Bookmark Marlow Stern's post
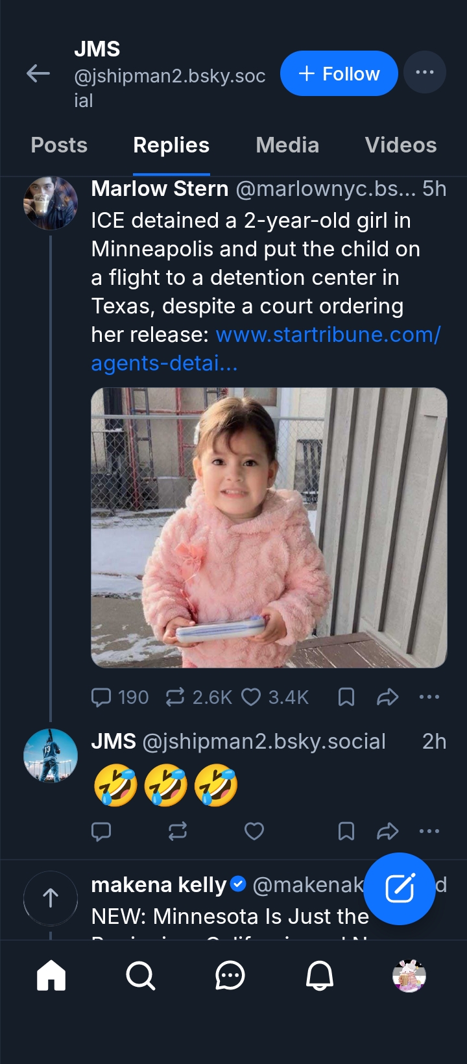This screenshot has width=467, height=1064. (x=346, y=697)
